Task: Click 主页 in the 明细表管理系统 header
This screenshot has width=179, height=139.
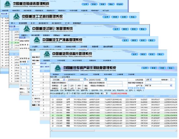Action: pyautogui.click(x=85, y=4)
